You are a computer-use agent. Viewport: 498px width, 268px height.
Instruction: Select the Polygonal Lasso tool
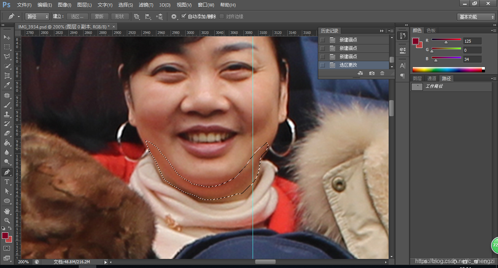[7, 56]
